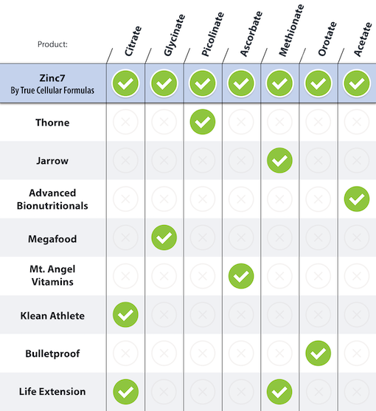The image size is (376, 411).
Task: Click Megafood's green Glycinate checkmark
Action: [164, 238]
